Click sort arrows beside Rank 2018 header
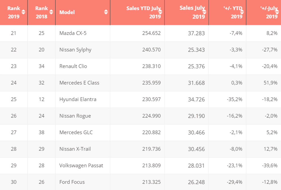This screenshot has height=190, width=281. tap(51, 12)
